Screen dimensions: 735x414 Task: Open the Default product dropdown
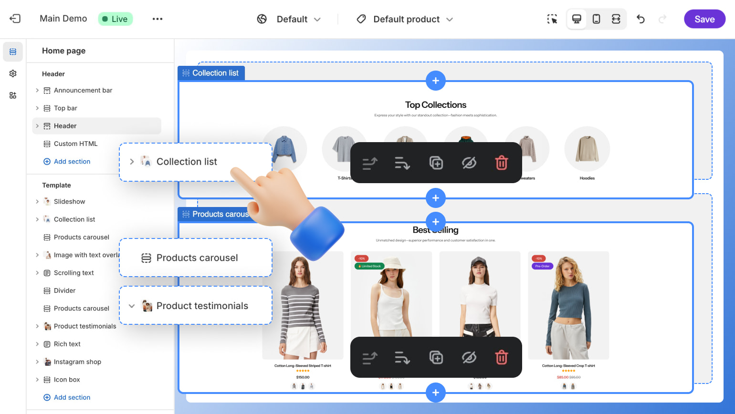(x=405, y=19)
